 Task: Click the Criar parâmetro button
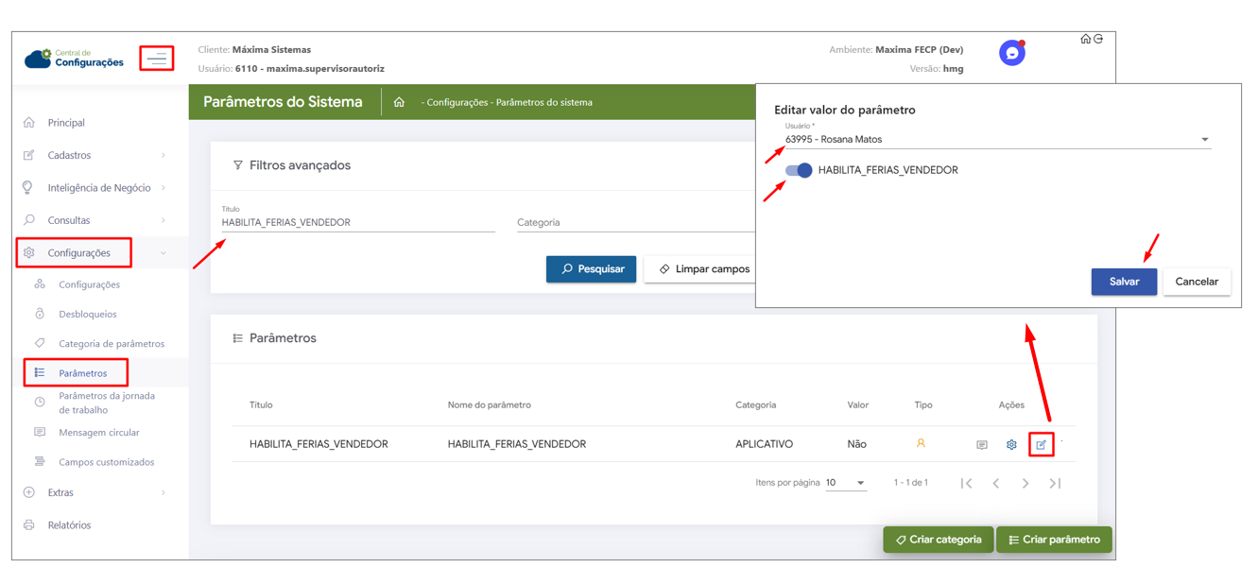[x=1053, y=540]
